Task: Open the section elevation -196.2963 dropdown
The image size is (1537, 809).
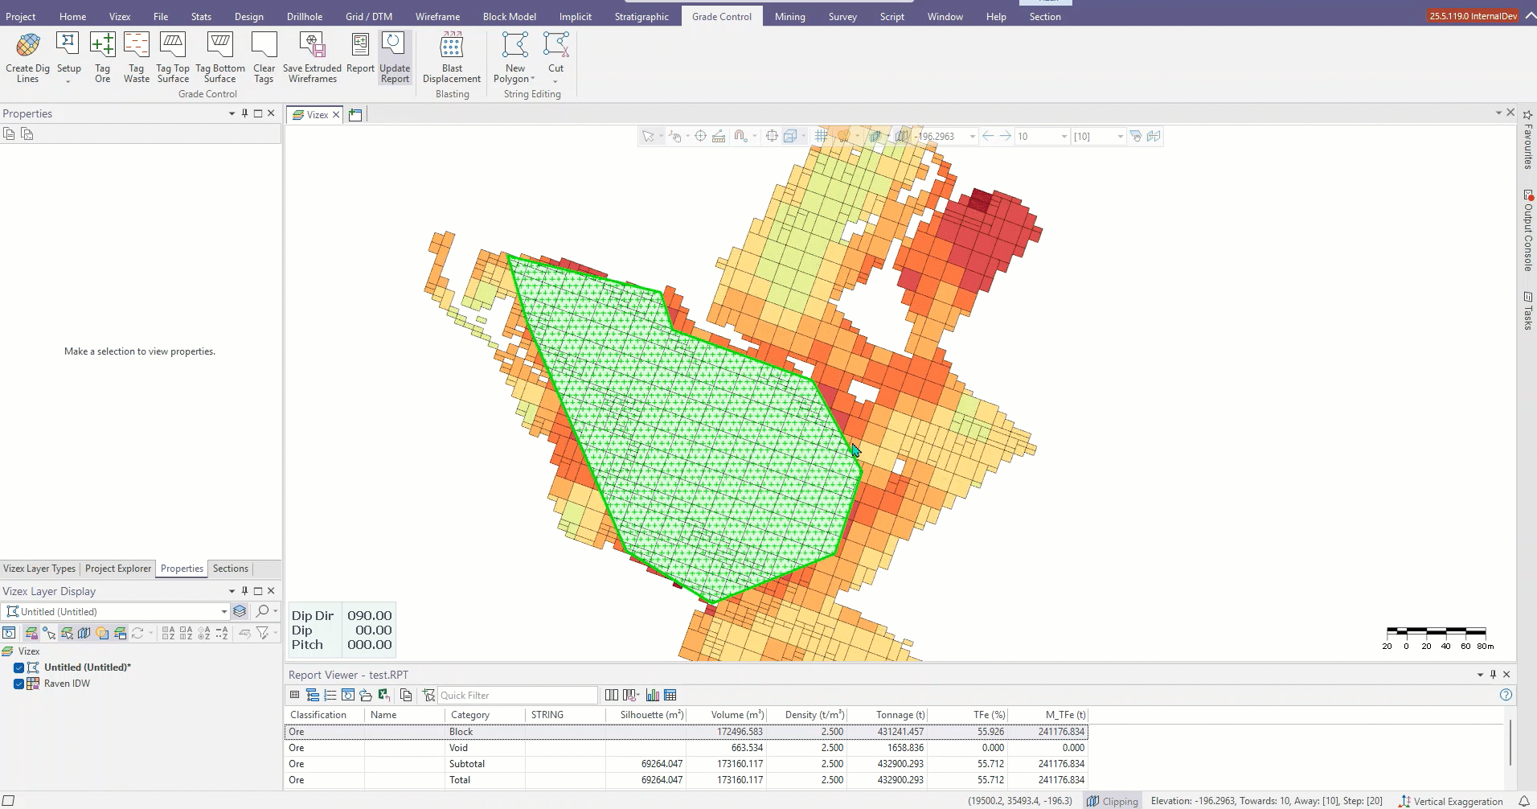Action: [972, 137]
